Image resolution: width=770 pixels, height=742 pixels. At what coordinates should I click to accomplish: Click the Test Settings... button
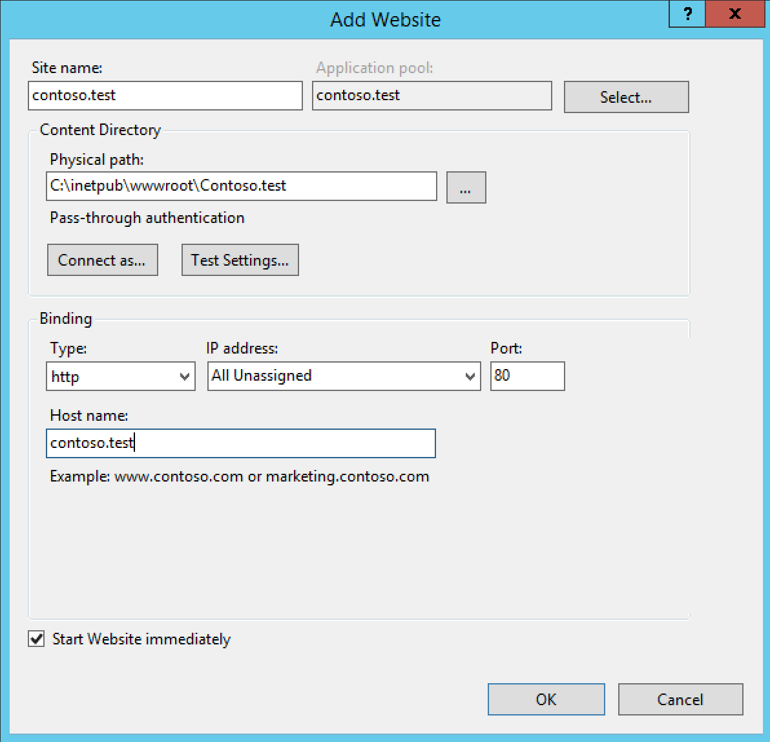pos(240,260)
